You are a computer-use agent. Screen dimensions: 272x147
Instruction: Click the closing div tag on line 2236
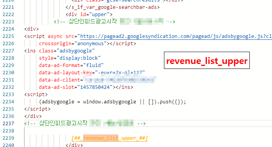[33, 116]
